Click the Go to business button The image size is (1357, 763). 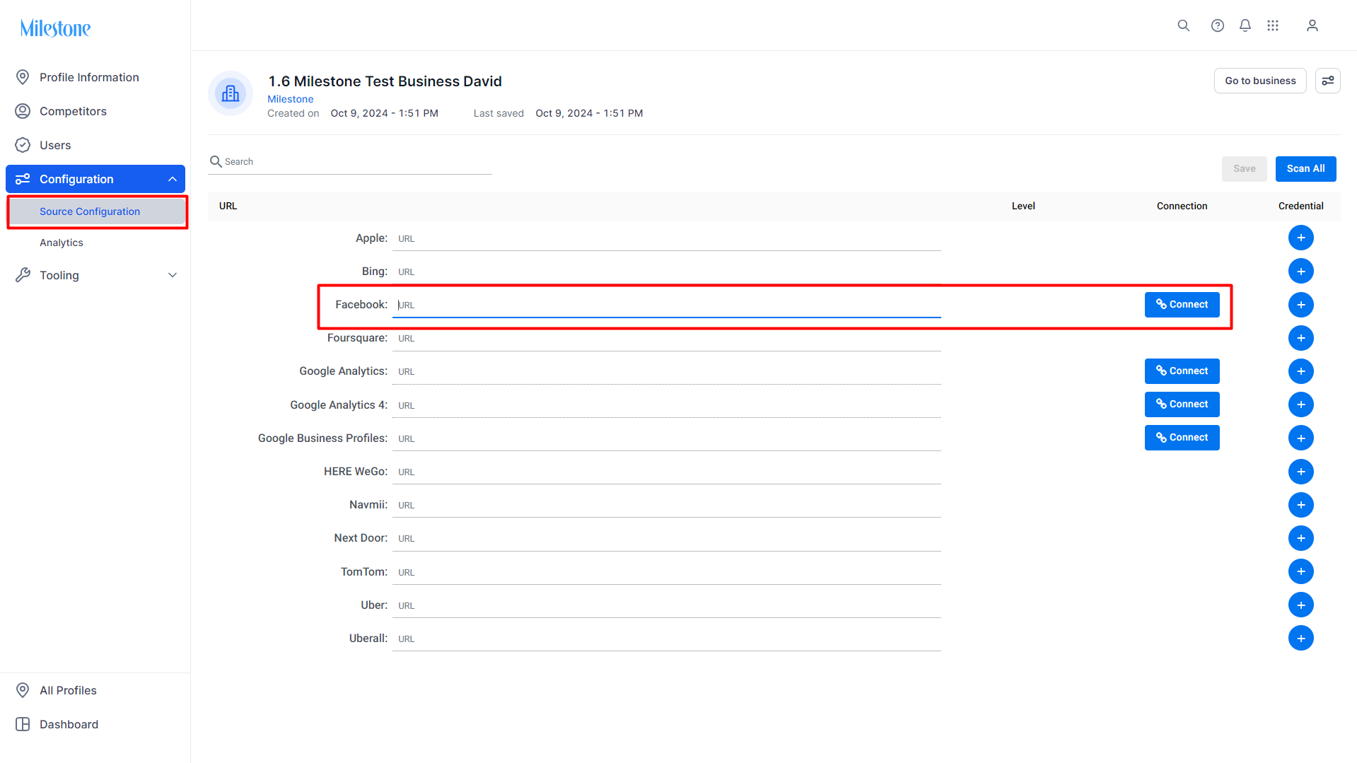[1260, 81]
